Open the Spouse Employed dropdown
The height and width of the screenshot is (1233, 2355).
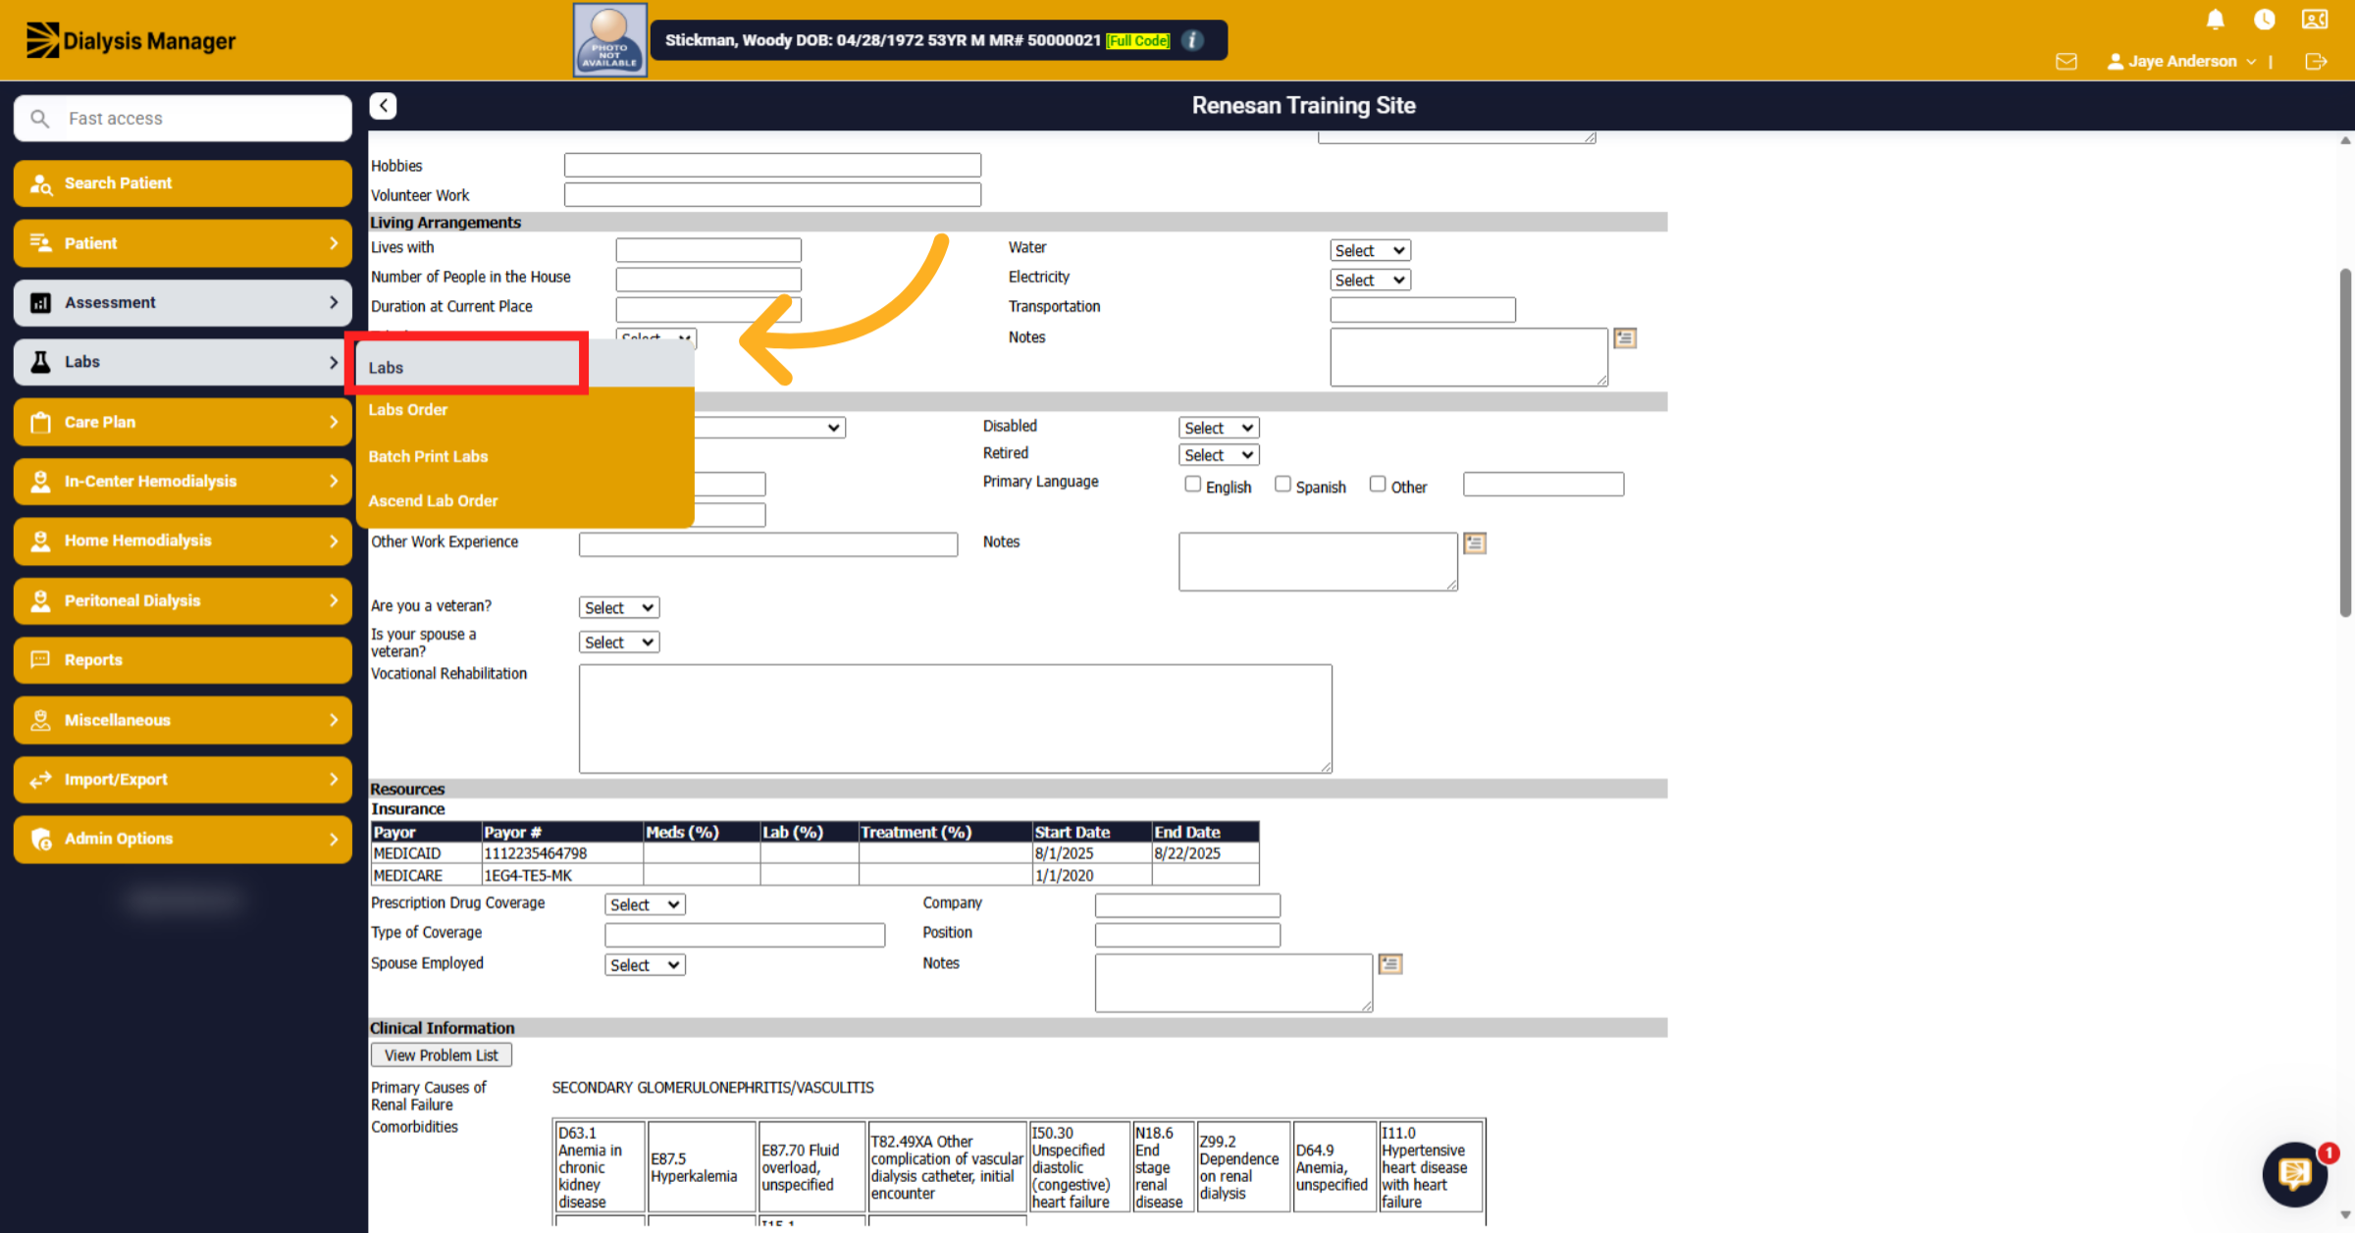click(x=645, y=965)
